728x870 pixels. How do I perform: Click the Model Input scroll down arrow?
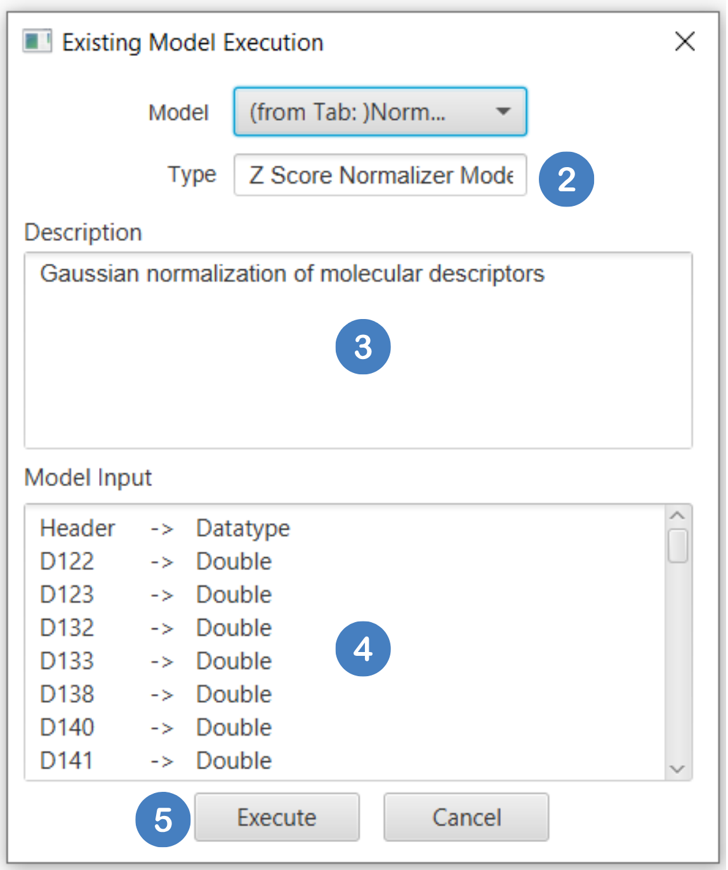point(678,769)
